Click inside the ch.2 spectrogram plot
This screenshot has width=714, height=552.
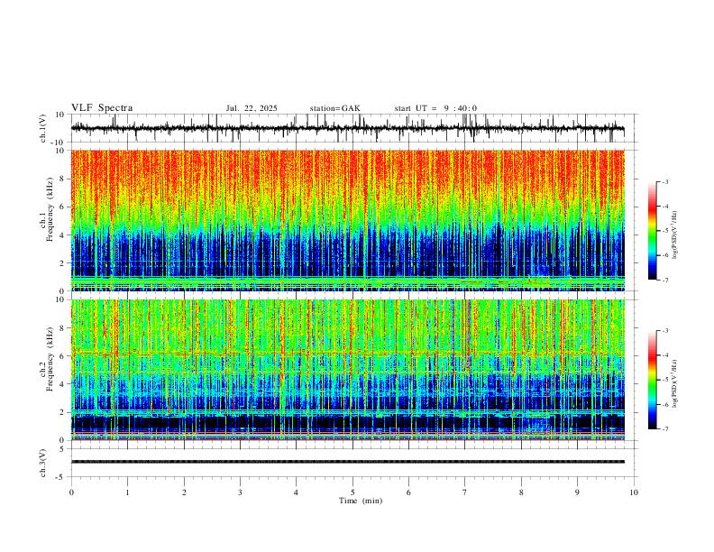coord(347,370)
